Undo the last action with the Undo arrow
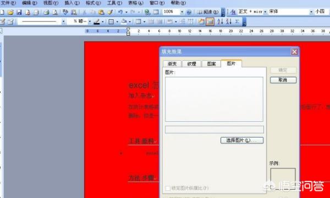This screenshot has width=330, height=198. (x=120, y=12)
